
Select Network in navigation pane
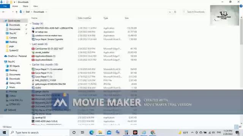point(12,110)
